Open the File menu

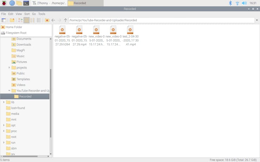pos(4,14)
